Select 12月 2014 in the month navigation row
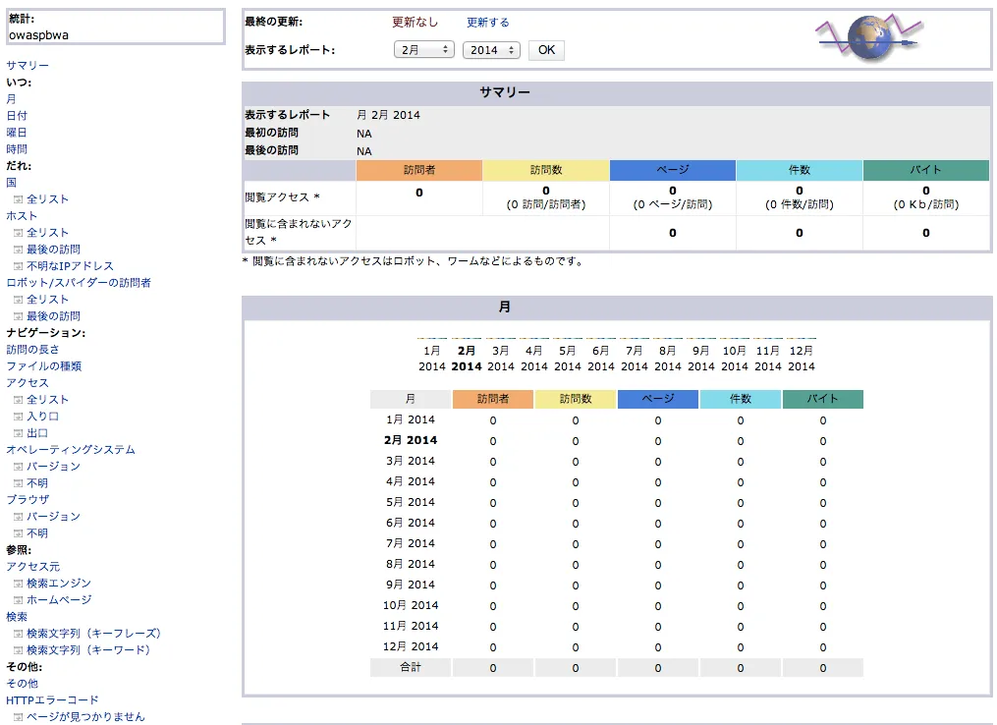The height and width of the screenshot is (725, 997). [801, 357]
